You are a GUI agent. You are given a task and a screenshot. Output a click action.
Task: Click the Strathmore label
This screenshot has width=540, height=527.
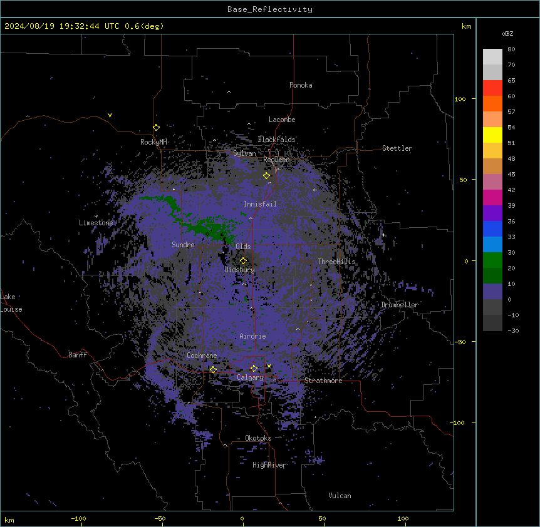pos(323,381)
